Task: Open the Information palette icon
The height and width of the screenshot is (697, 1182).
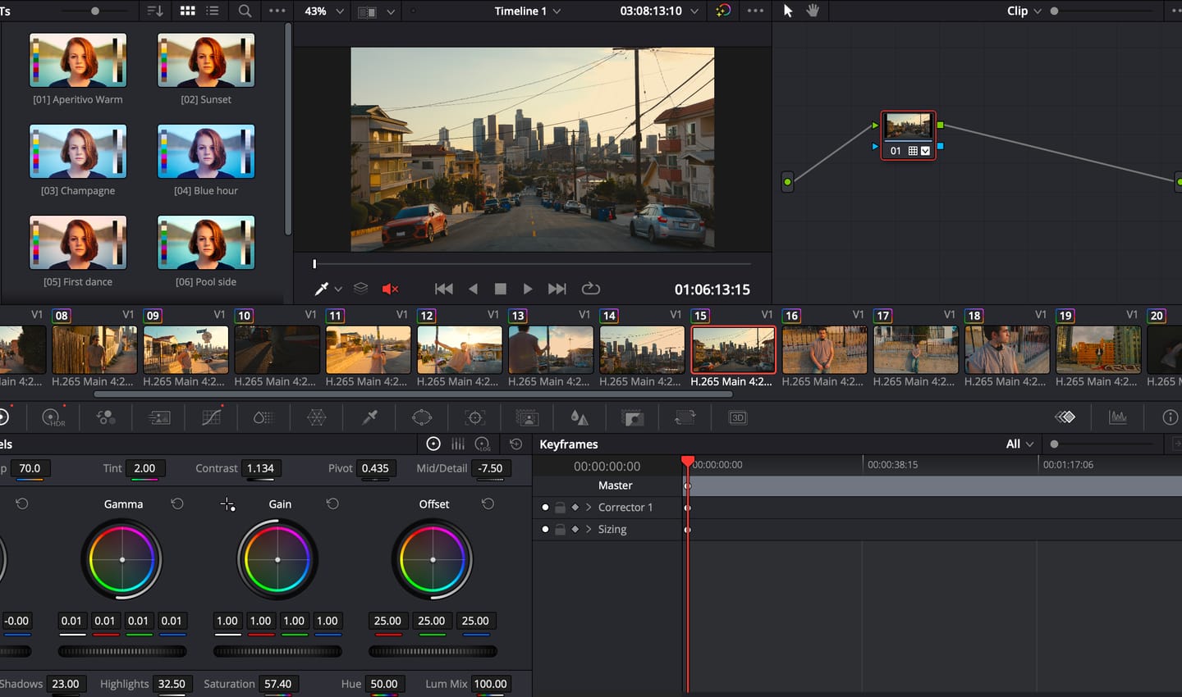Action: click(x=1171, y=417)
